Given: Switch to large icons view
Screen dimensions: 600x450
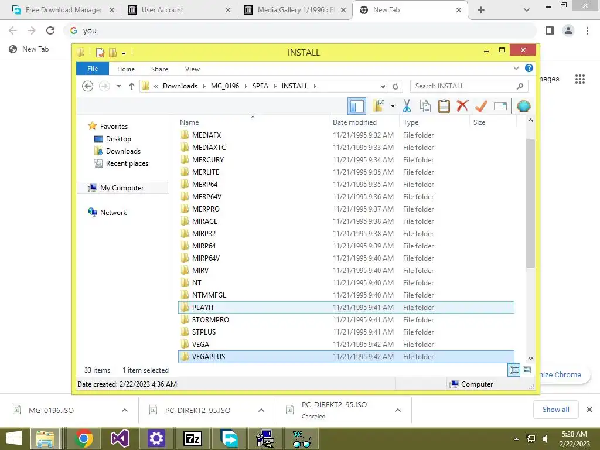Looking at the screenshot, I should (x=527, y=370).
